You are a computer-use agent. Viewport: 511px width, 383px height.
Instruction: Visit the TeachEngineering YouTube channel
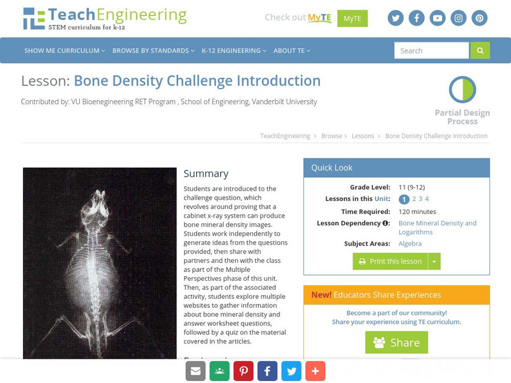point(437,19)
